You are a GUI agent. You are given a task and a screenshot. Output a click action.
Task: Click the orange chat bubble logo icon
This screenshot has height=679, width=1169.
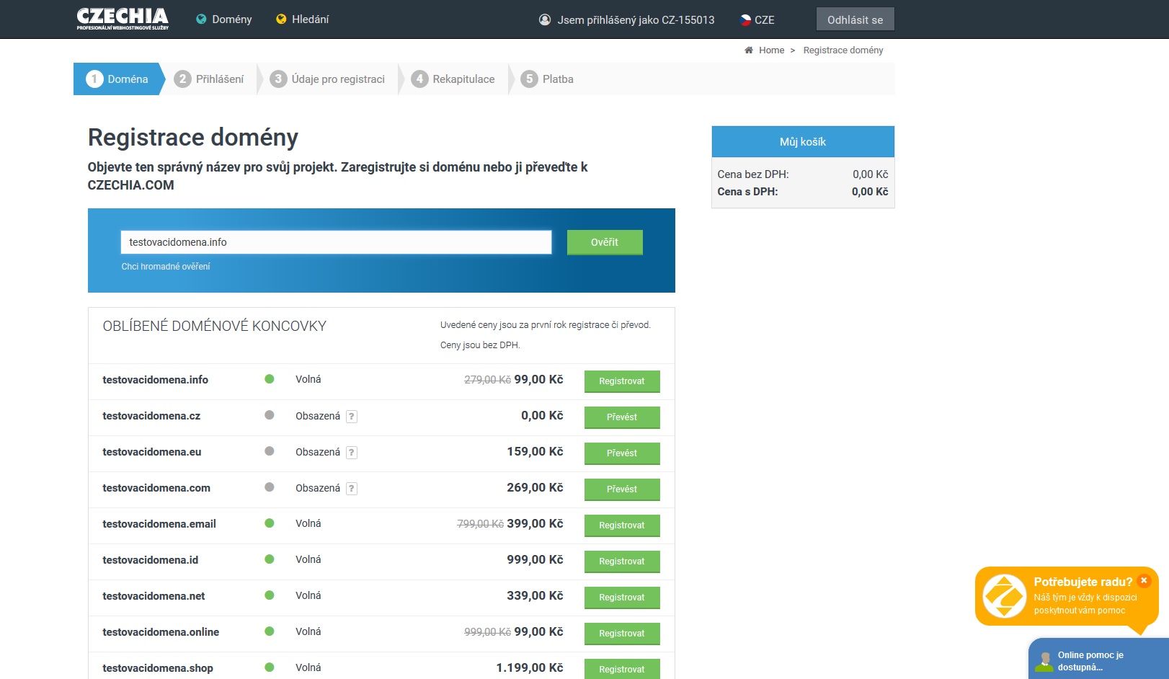click(1004, 596)
